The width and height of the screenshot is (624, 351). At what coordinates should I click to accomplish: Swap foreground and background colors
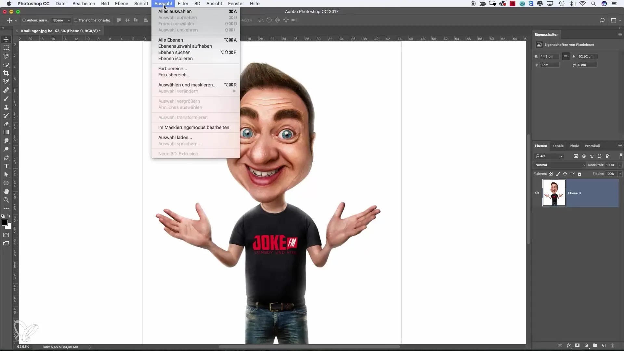click(x=9, y=216)
